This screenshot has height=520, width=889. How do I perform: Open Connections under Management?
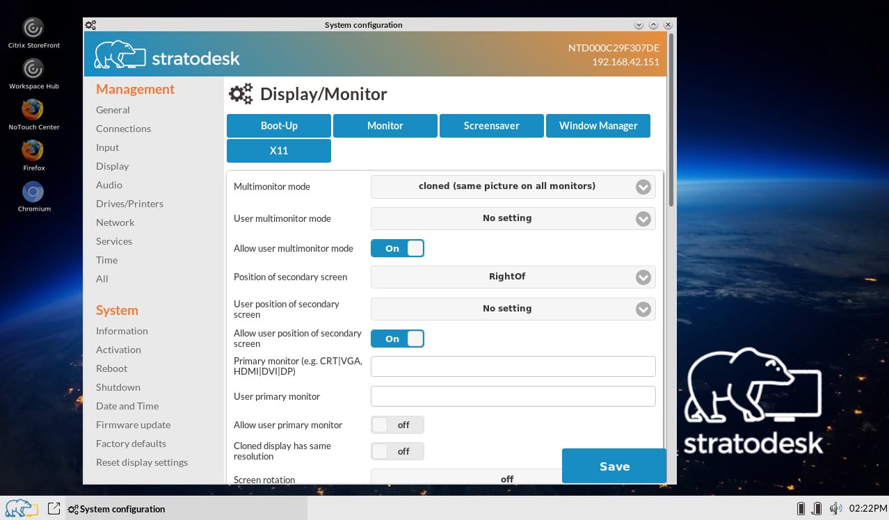[x=123, y=129]
